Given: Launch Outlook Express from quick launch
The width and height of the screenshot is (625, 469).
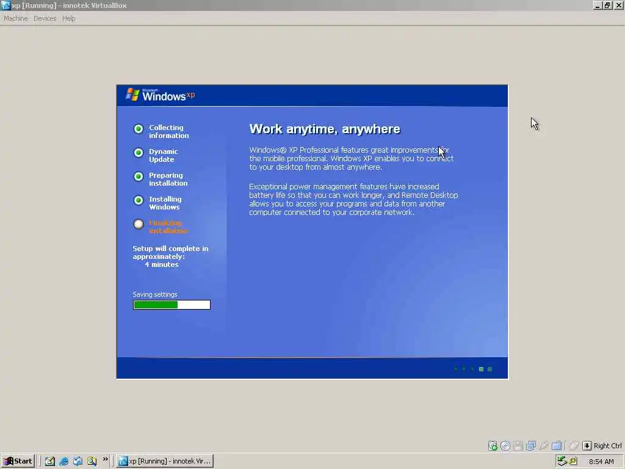Looking at the screenshot, I should click(x=78, y=461).
